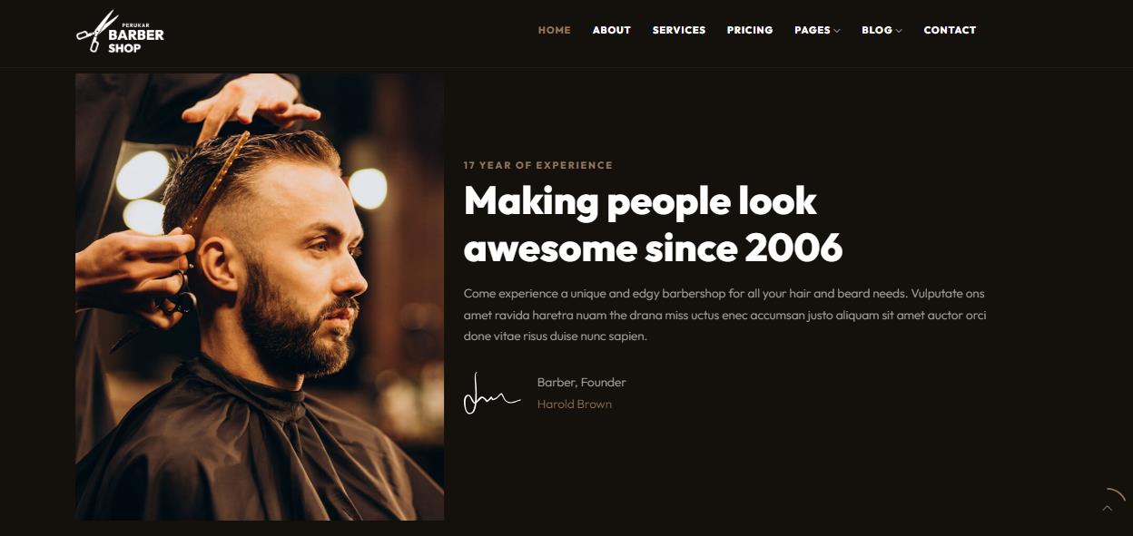Click the barbershop description paragraph

click(x=724, y=315)
